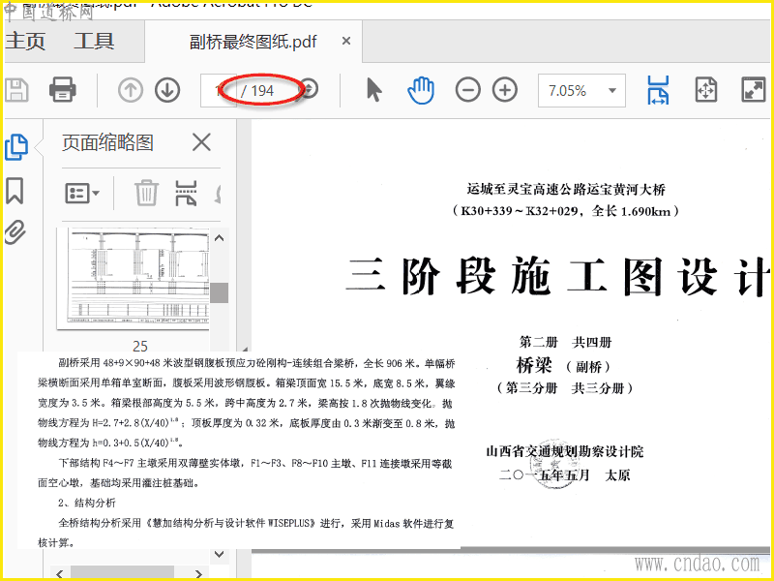The width and height of the screenshot is (774, 581).
Task: Click the thumbnail panel page layout icon
Action: click(x=186, y=193)
